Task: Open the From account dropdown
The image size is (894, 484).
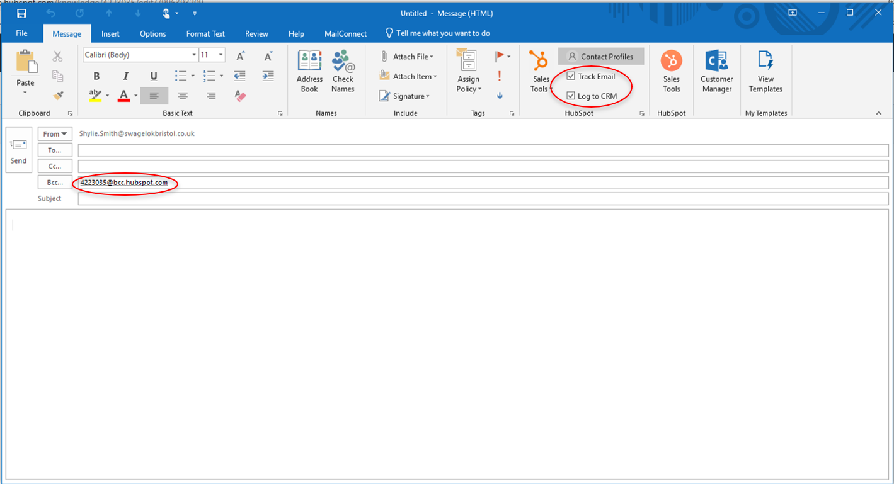Action: coord(55,133)
